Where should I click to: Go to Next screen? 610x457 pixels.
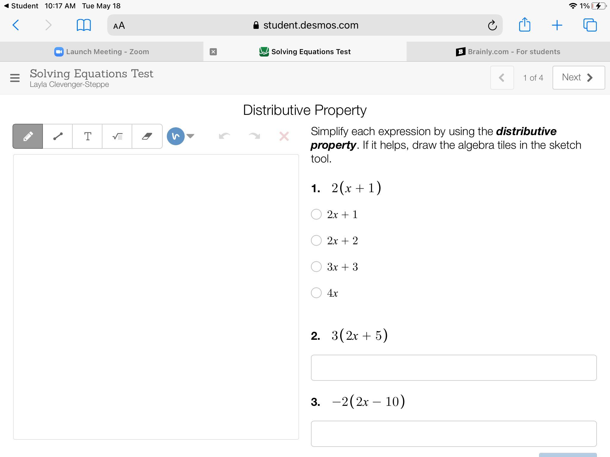tap(578, 78)
